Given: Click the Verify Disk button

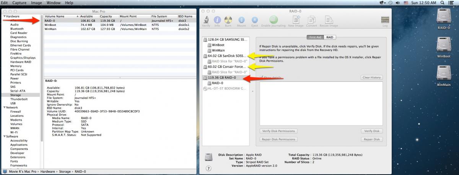Looking at the screenshot, I should click(x=371, y=131).
